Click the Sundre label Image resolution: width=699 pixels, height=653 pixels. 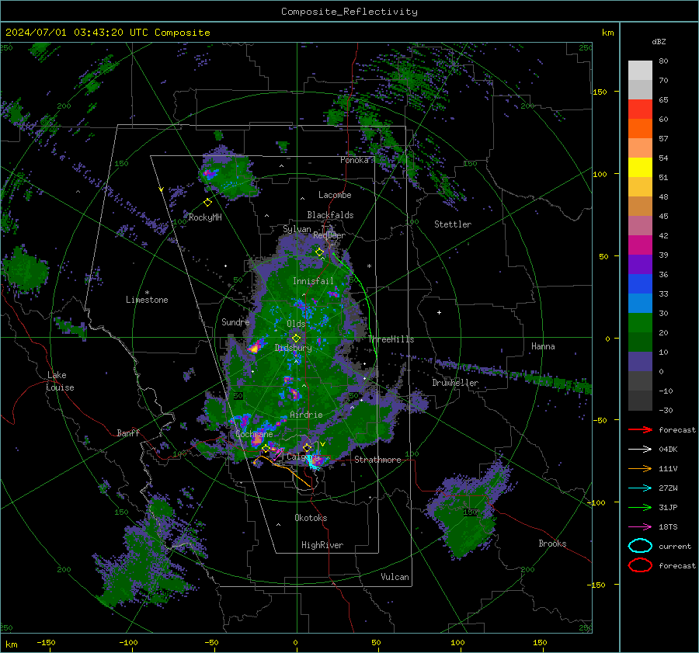[235, 322]
